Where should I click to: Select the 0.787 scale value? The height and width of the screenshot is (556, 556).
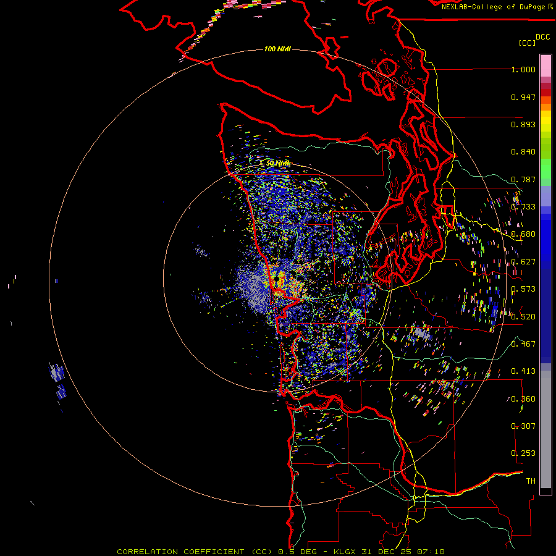(523, 179)
